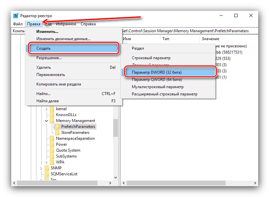This screenshot has height=197, width=269.
Task: Select the NamespaceSeparation key
Action: pyautogui.click(x=75, y=138)
